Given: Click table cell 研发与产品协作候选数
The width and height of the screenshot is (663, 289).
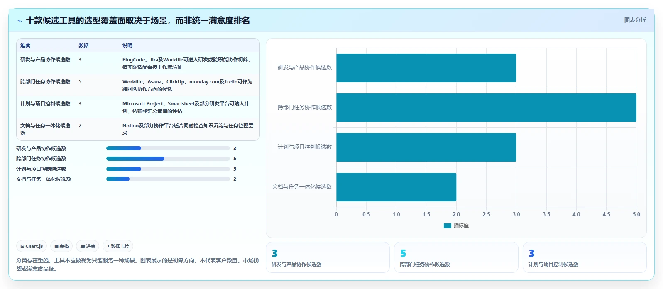Looking at the screenshot, I should click(x=45, y=60).
